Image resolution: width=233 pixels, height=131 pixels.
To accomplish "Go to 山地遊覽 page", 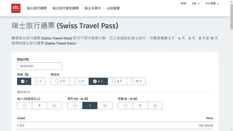I will click(113, 8).
